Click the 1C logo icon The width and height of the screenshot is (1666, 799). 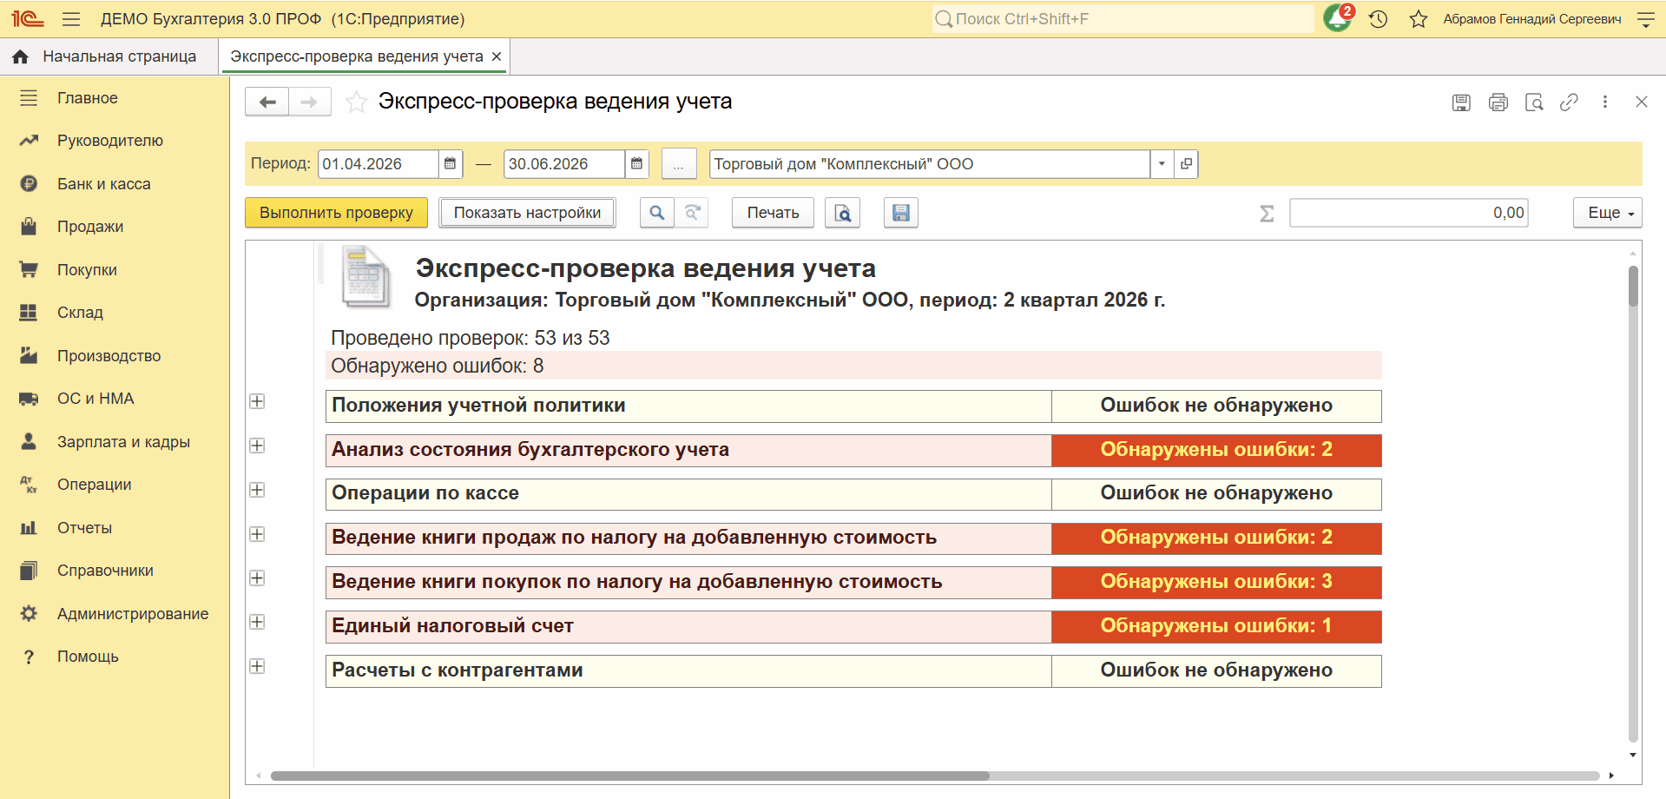pyautogui.click(x=28, y=19)
